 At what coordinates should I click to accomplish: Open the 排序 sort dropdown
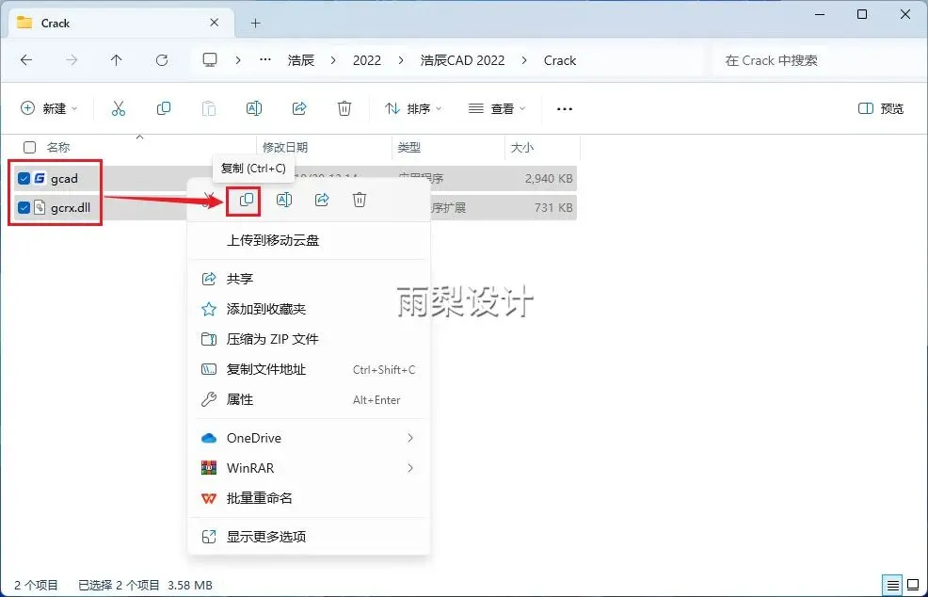[413, 108]
